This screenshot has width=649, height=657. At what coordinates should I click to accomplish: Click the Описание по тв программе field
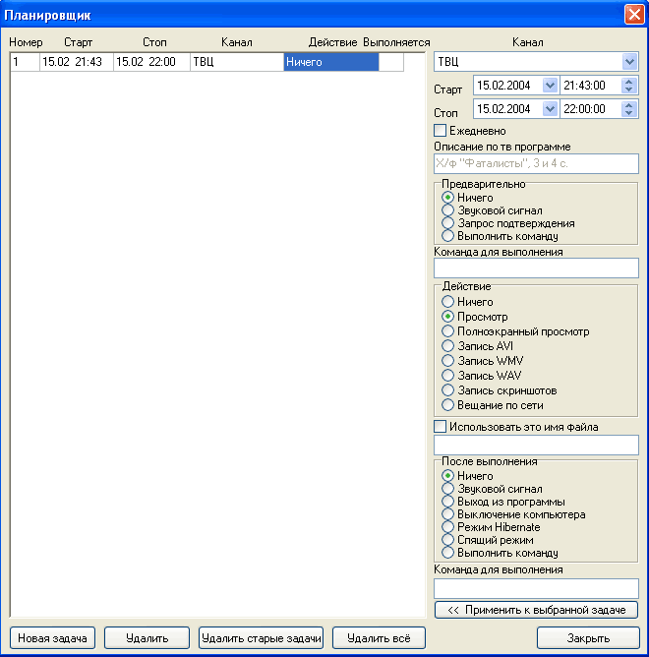(536, 164)
